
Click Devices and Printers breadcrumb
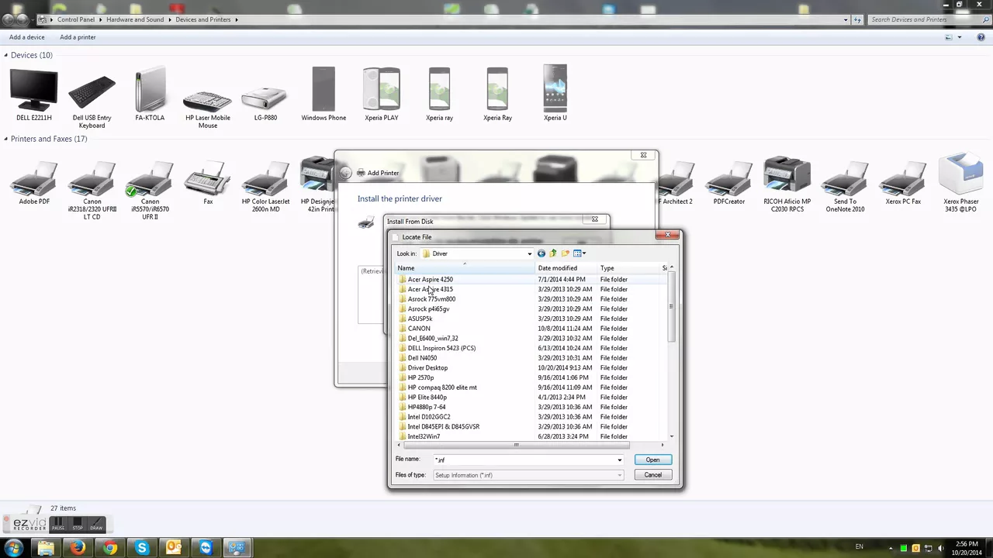[202, 19]
